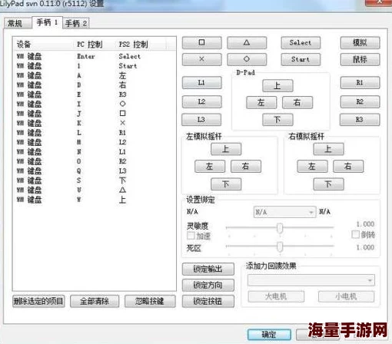Click 右模拟摇杆 下 (down) button

pyautogui.click(x=328, y=184)
